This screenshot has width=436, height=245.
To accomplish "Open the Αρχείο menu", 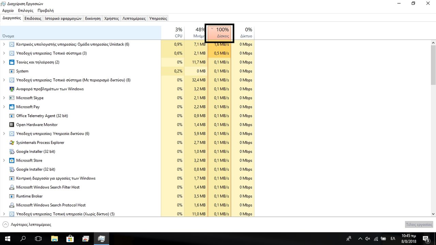I will [8, 11].
